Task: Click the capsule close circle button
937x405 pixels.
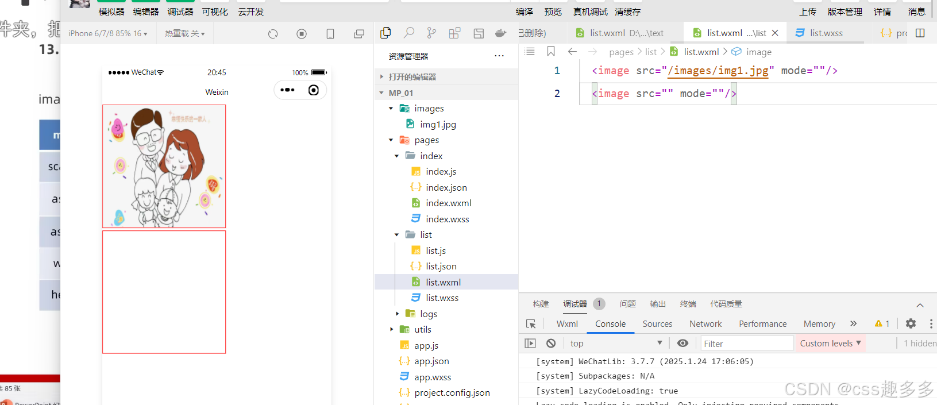Action: point(314,90)
